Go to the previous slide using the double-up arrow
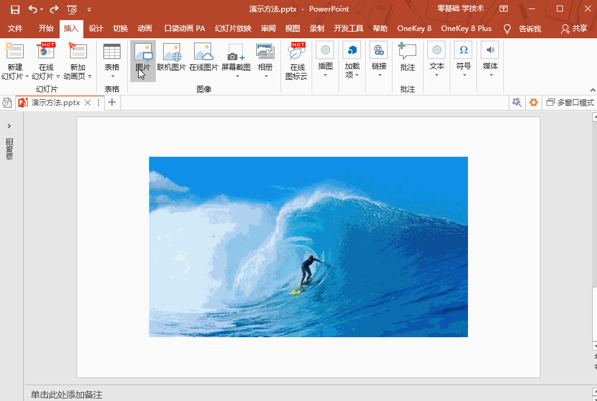597x401 pixels. (595, 357)
